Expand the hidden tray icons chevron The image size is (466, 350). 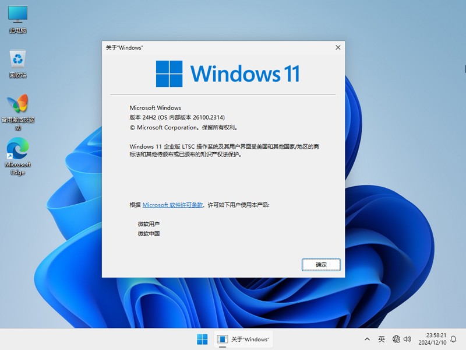[x=368, y=339]
